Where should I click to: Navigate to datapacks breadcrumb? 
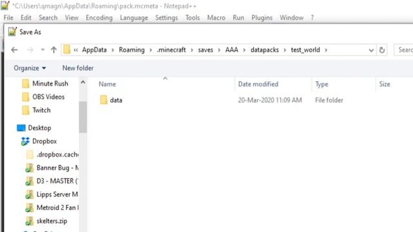pyautogui.click(x=265, y=50)
